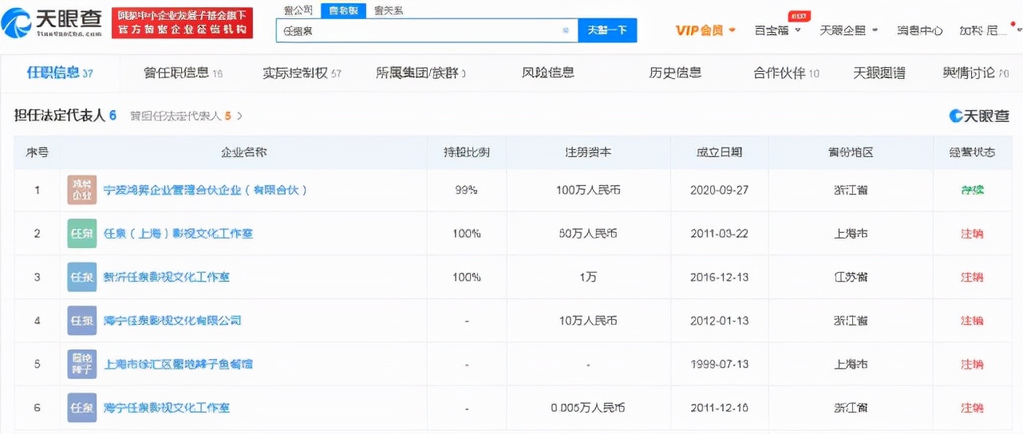This screenshot has height=434, width=1023.
Task: Click the logo icon for 新沂任泉影视文化工作室
Action: [x=81, y=278]
